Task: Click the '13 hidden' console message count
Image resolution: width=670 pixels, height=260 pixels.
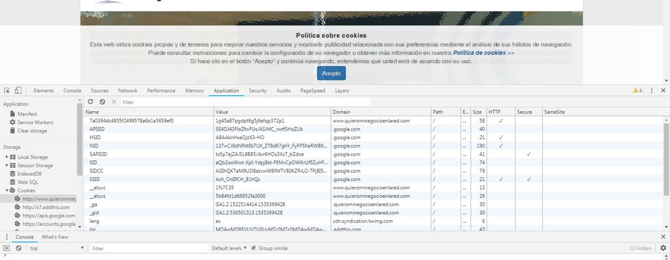Action: [x=640, y=248]
